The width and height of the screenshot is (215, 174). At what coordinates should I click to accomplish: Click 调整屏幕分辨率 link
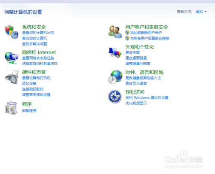click(x=138, y=64)
